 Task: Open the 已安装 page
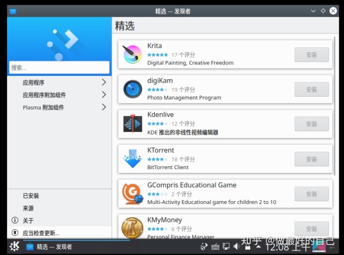59,196
